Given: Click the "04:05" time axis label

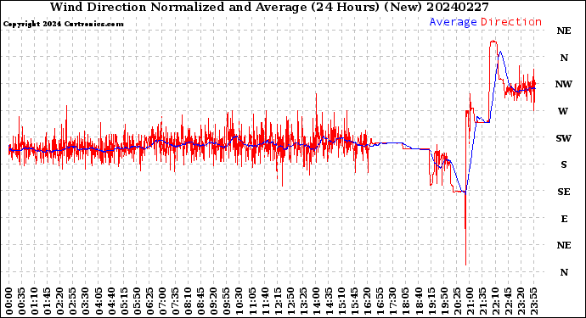Looking at the screenshot, I should click(99, 301).
